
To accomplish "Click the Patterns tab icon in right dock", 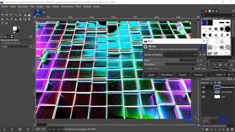I will 206,11.
